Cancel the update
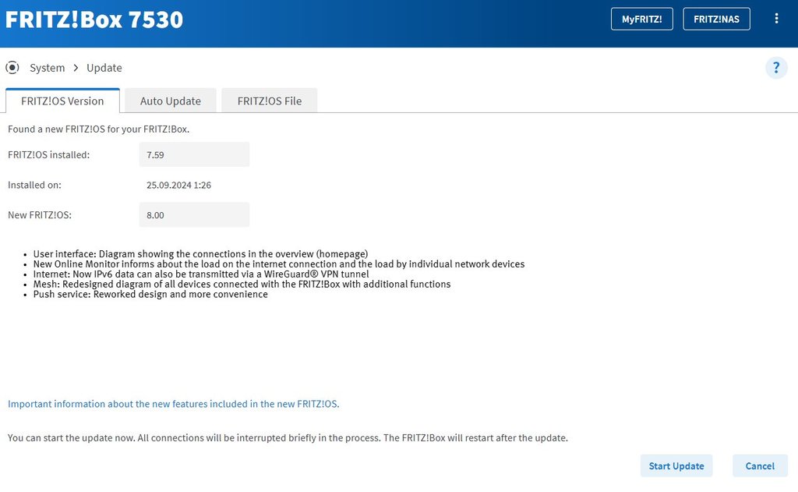The width and height of the screenshot is (798, 492). [760, 466]
